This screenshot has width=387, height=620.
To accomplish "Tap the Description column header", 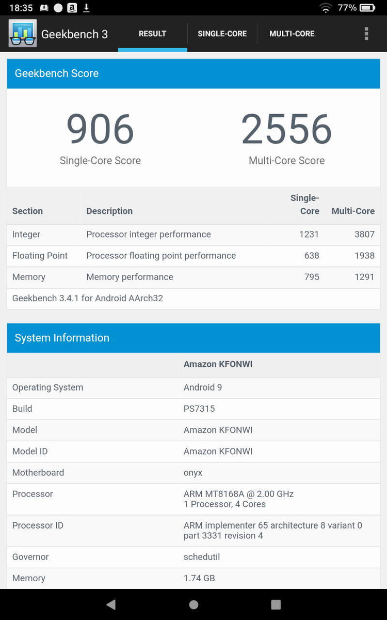I will [x=109, y=211].
